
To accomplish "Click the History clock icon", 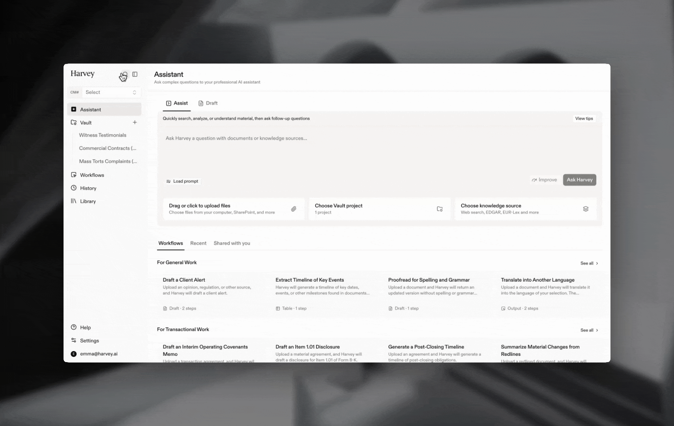I will tap(73, 188).
